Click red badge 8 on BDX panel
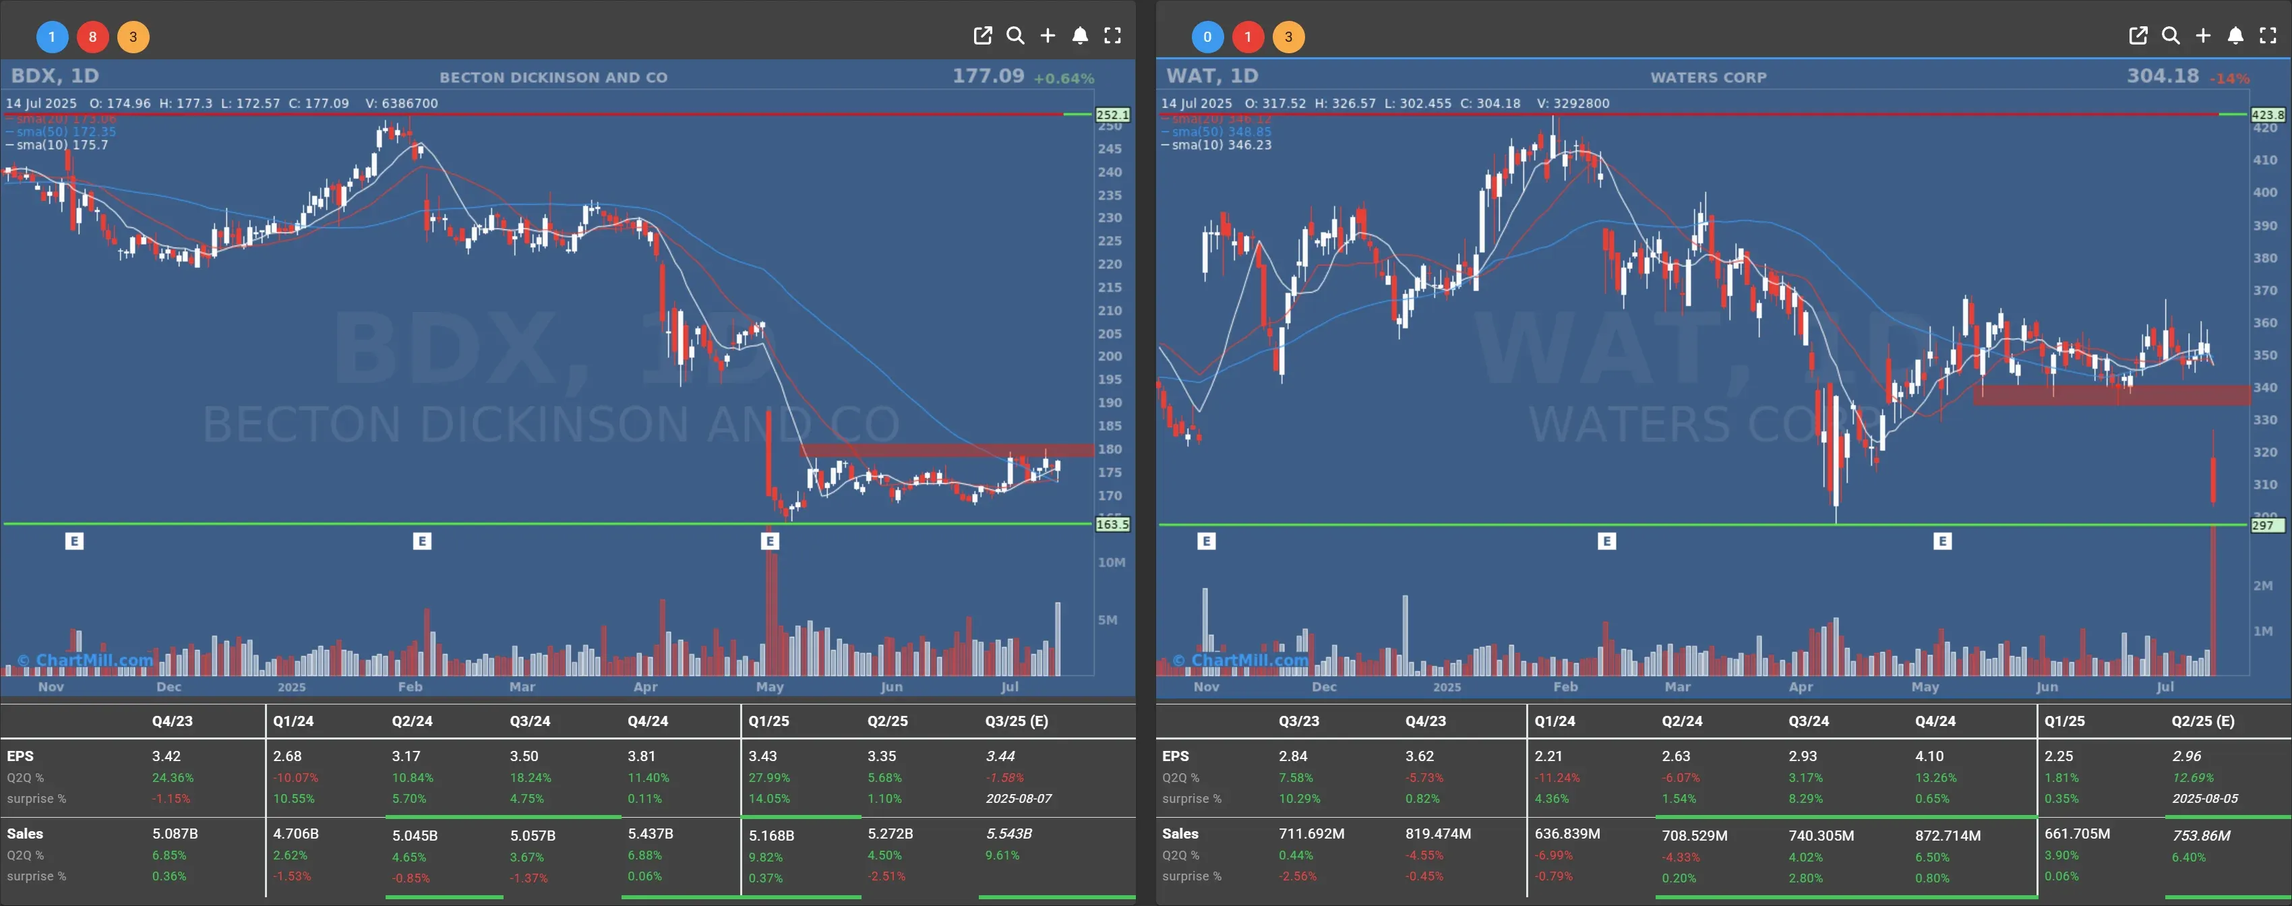 tap(92, 36)
